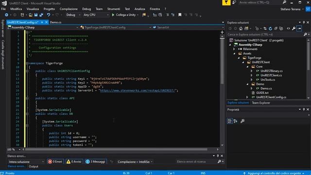Expand the Riferimenti tree node

[234, 49]
